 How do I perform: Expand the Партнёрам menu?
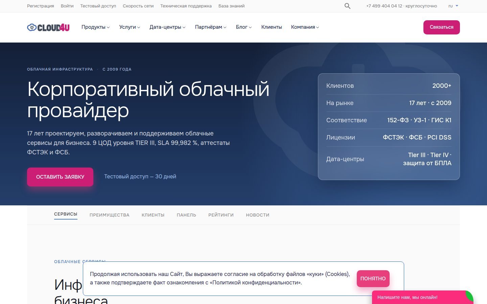[211, 27]
